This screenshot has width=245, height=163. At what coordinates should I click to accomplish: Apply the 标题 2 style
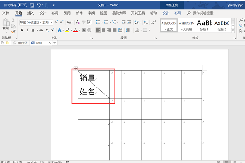pyautogui.click(x=222, y=26)
